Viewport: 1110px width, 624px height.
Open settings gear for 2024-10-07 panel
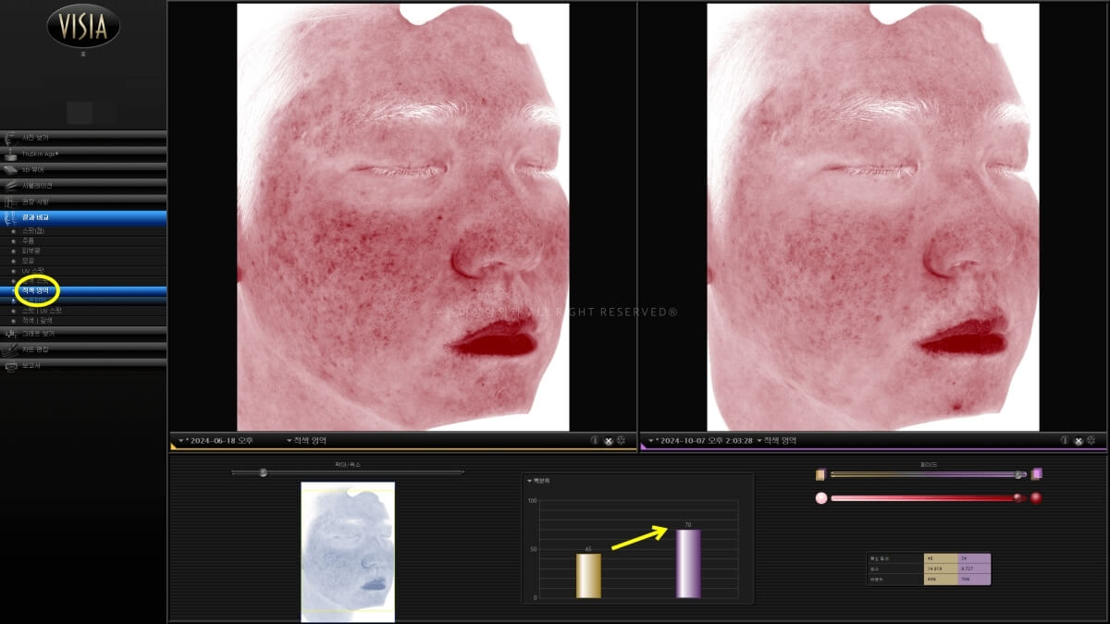tap(1091, 441)
